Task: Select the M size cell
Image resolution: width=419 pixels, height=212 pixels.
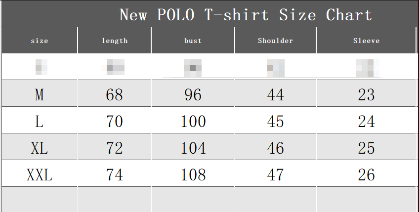Action: click(x=40, y=95)
